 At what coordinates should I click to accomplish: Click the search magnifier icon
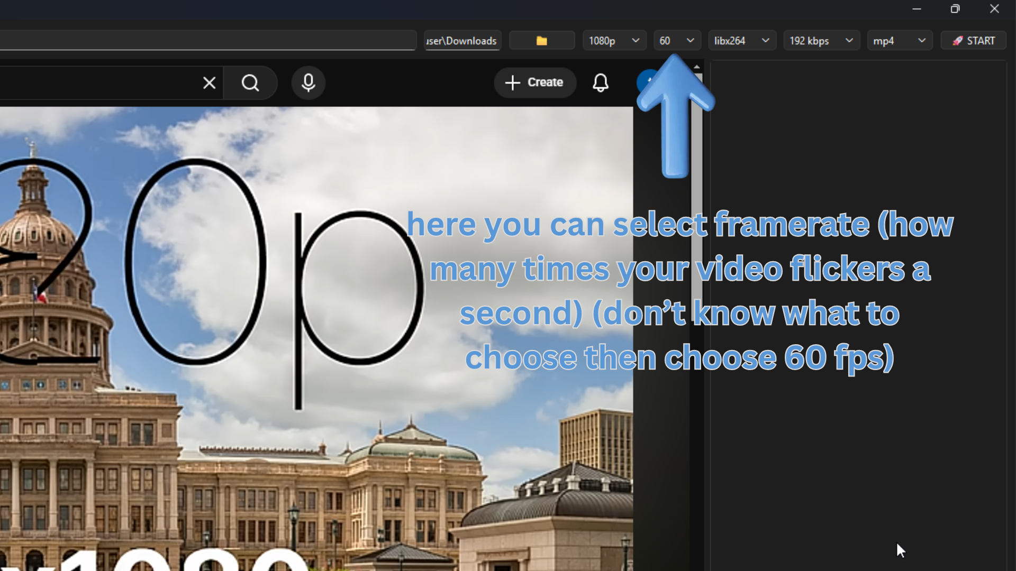(250, 82)
